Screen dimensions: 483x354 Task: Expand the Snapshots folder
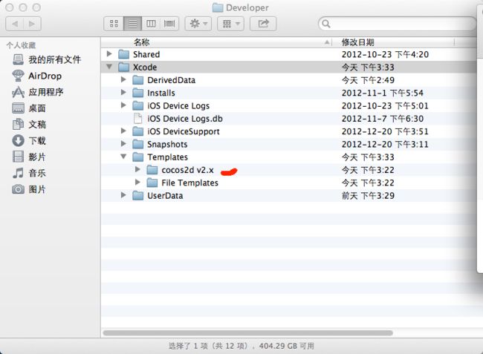123,144
